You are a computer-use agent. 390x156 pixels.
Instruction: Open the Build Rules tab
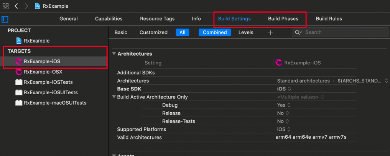pos(329,19)
